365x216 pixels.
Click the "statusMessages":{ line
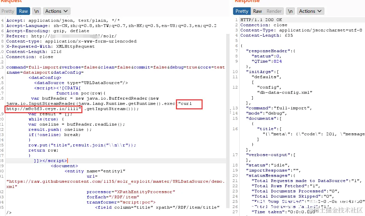tap(270, 175)
